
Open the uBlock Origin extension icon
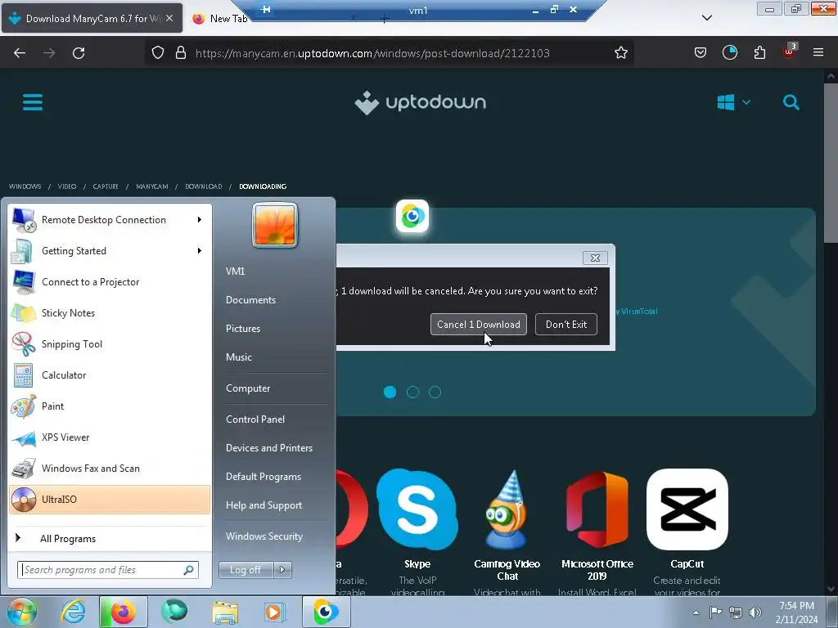point(789,52)
